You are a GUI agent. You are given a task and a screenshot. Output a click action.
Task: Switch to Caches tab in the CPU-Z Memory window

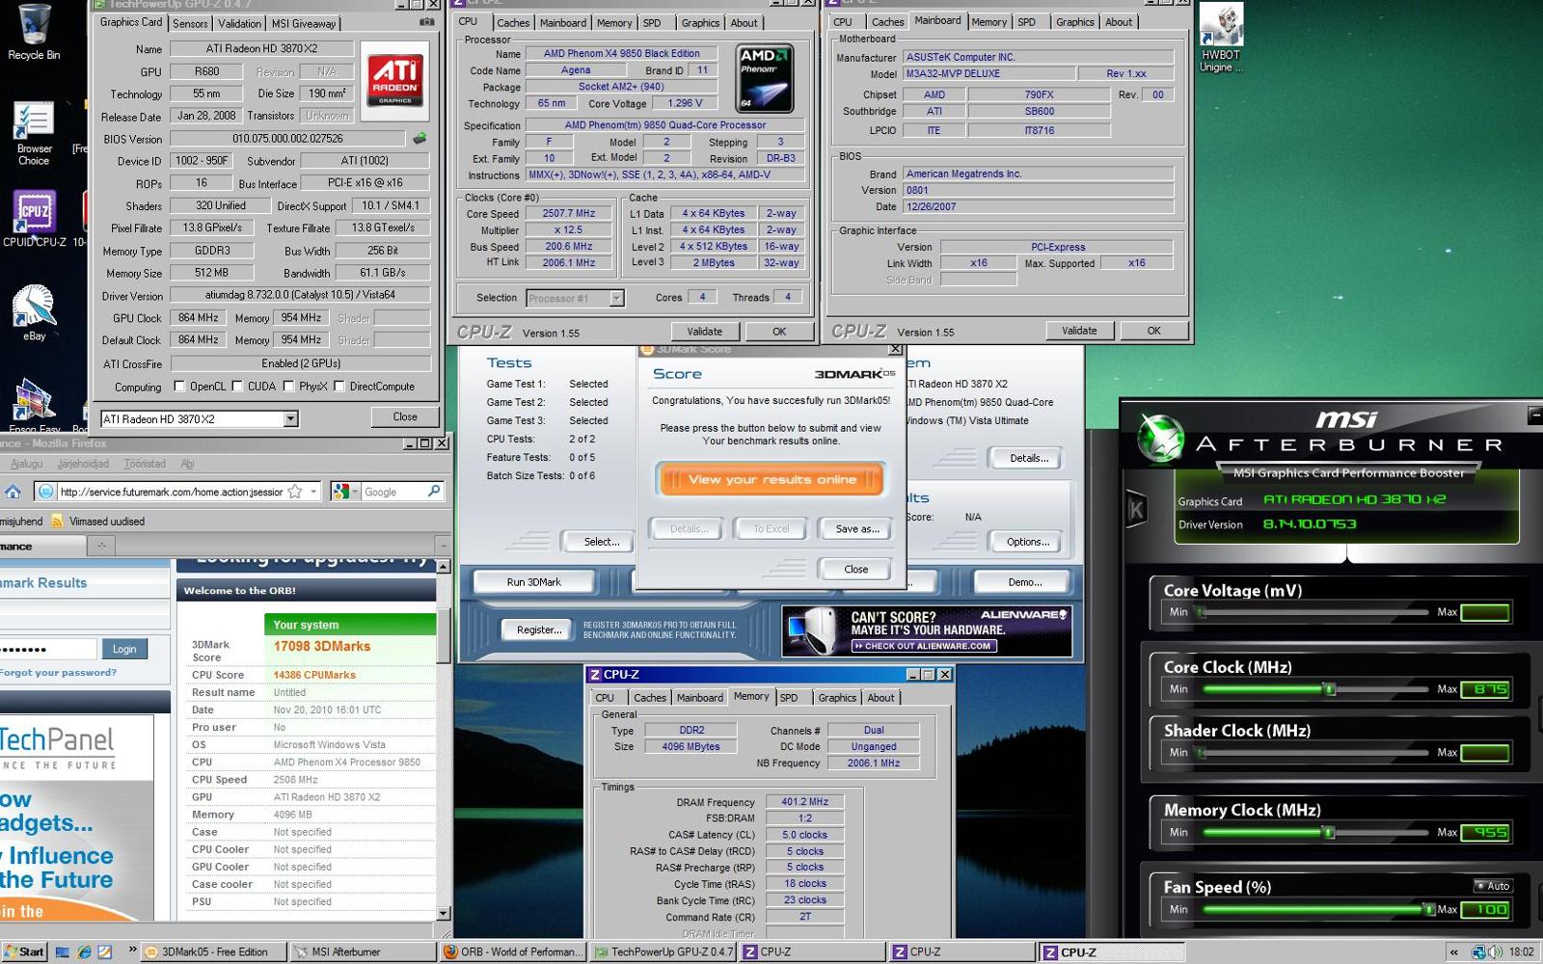coord(649,698)
